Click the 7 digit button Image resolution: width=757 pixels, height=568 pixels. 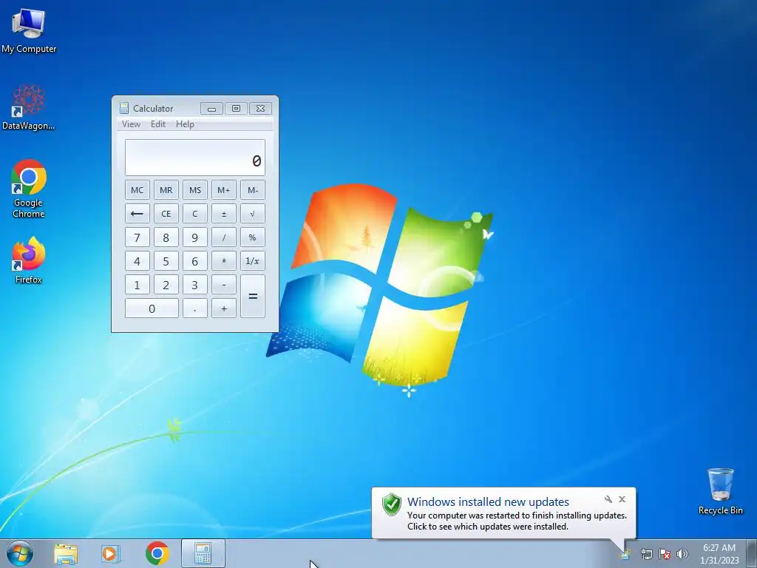pyautogui.click(x=137, y=237)
